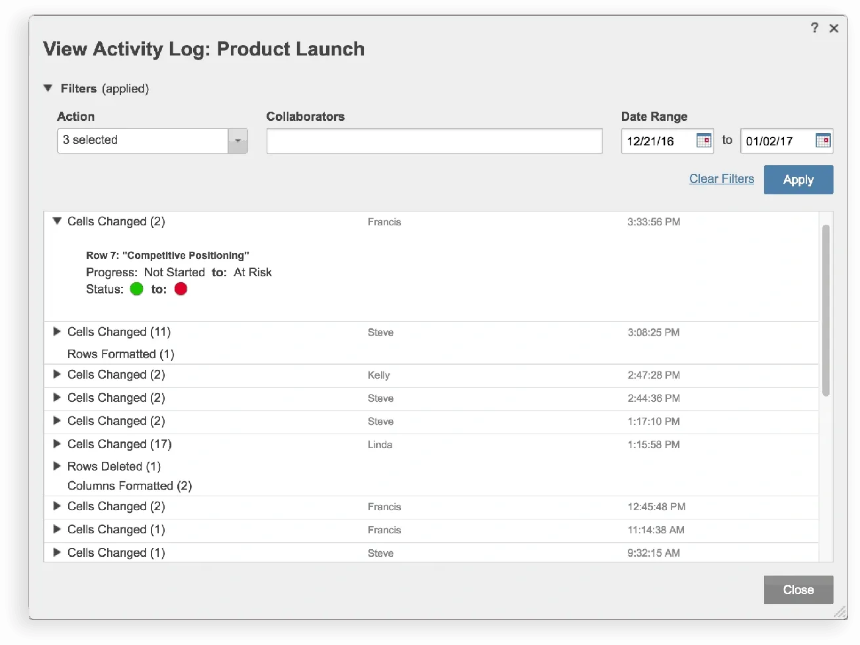Open the end date calendar picker

tap(822, 141)
